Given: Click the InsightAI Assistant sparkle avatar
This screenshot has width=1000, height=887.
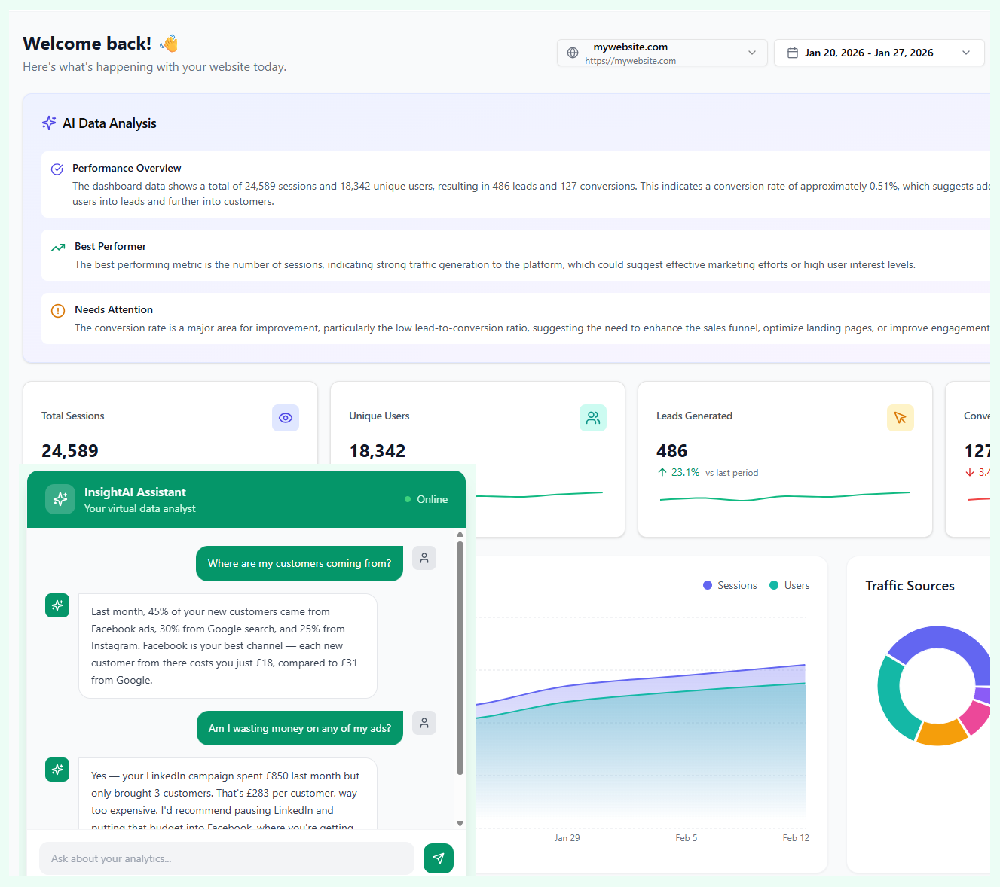Looking at the screenshot, I should pos(60,499).
